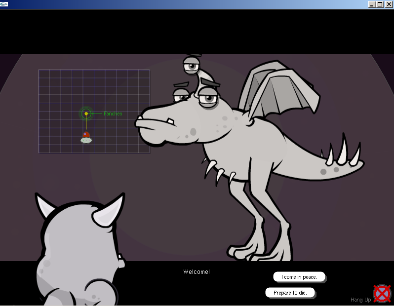Close the game window
Viewport: 394px width, 306px height.
pos(389,4)
